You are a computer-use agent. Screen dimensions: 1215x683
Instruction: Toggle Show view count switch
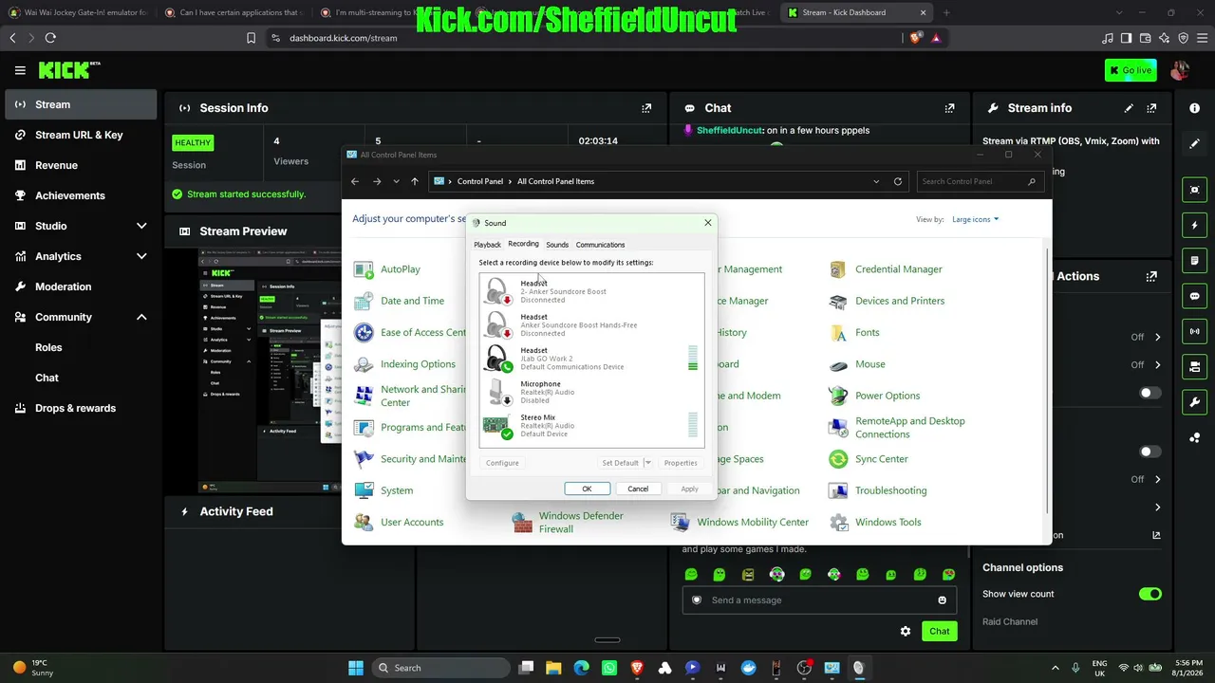pyautogui.click(x=1150, y=594)
